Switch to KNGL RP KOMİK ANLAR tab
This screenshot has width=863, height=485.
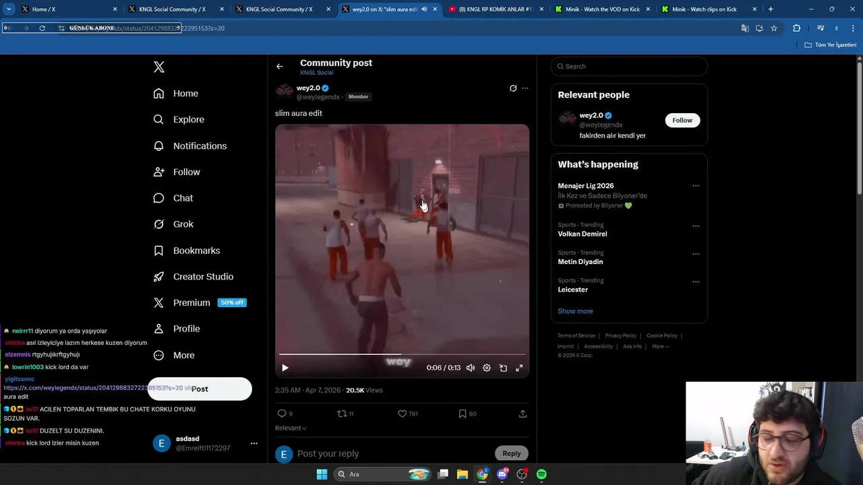point(496,9)
